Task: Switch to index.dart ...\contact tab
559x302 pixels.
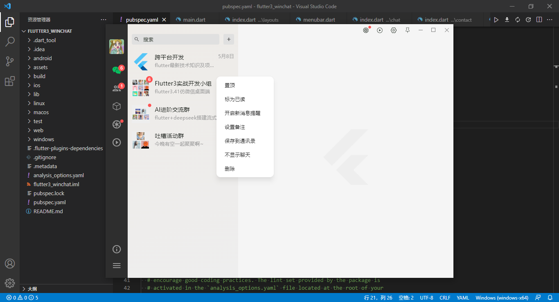Action: tap(448, 20)
